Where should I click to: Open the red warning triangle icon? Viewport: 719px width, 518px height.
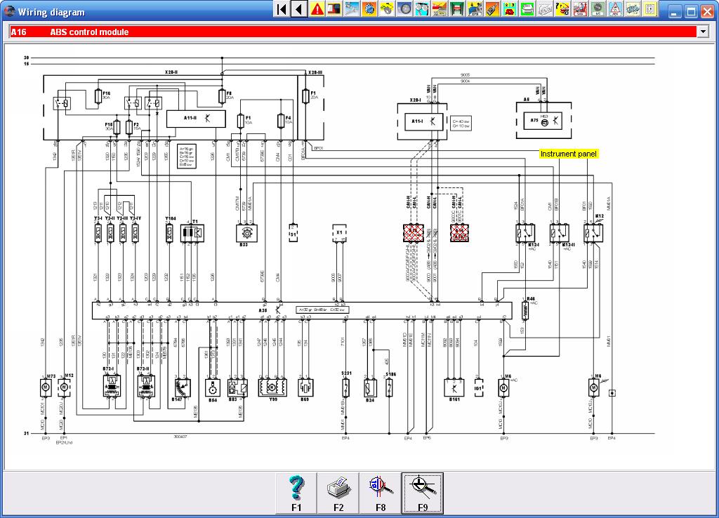point(317,9)
